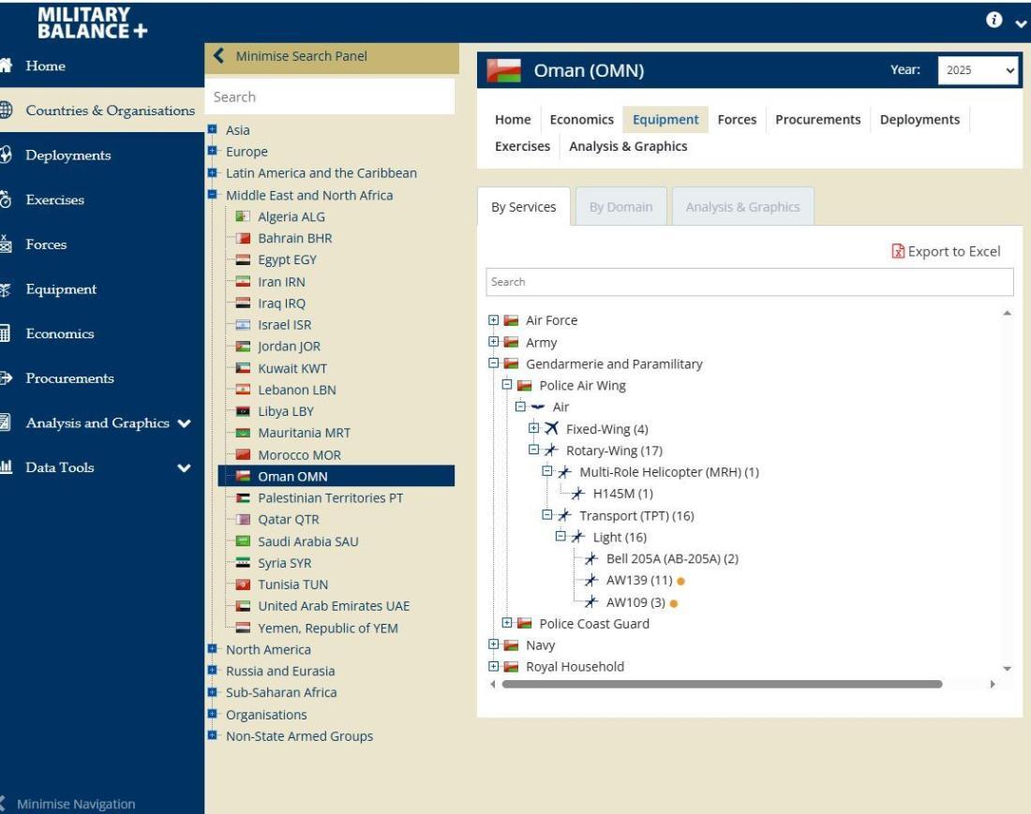Image resolution: width=1031 pixels, height=814 pixels.
Task: Expand the Police Coast Guard node
Action: coord(507,622)
